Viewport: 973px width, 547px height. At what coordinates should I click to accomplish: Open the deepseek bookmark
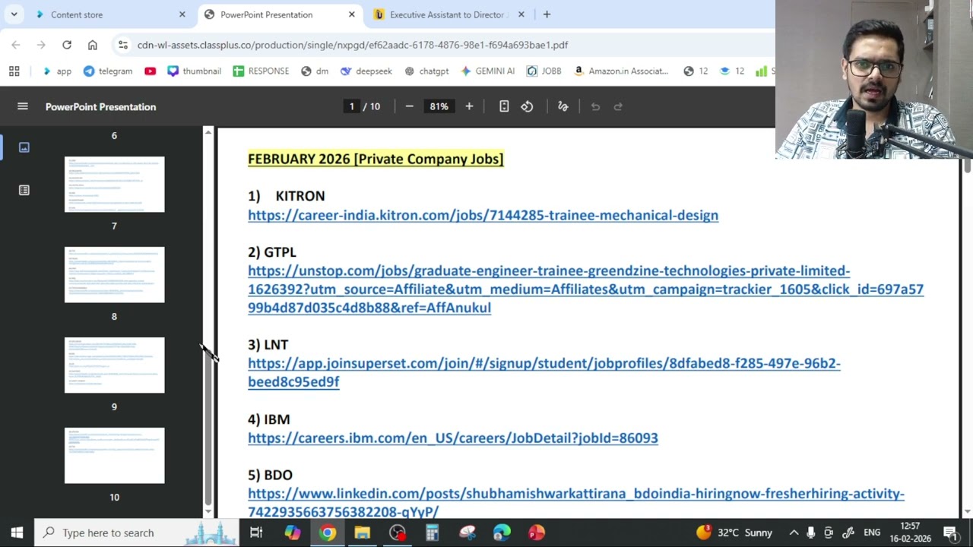tap(366, 71)
